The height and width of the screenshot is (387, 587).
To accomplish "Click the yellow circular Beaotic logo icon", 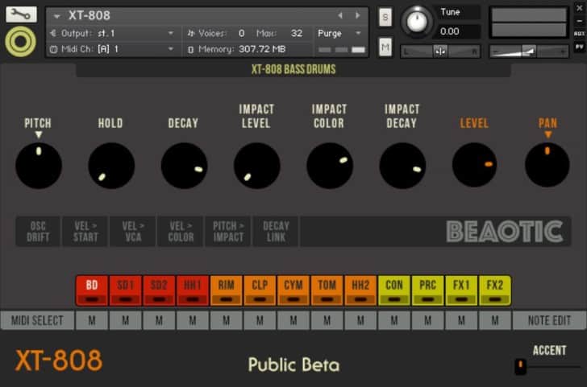I will (x=21, y=42).
